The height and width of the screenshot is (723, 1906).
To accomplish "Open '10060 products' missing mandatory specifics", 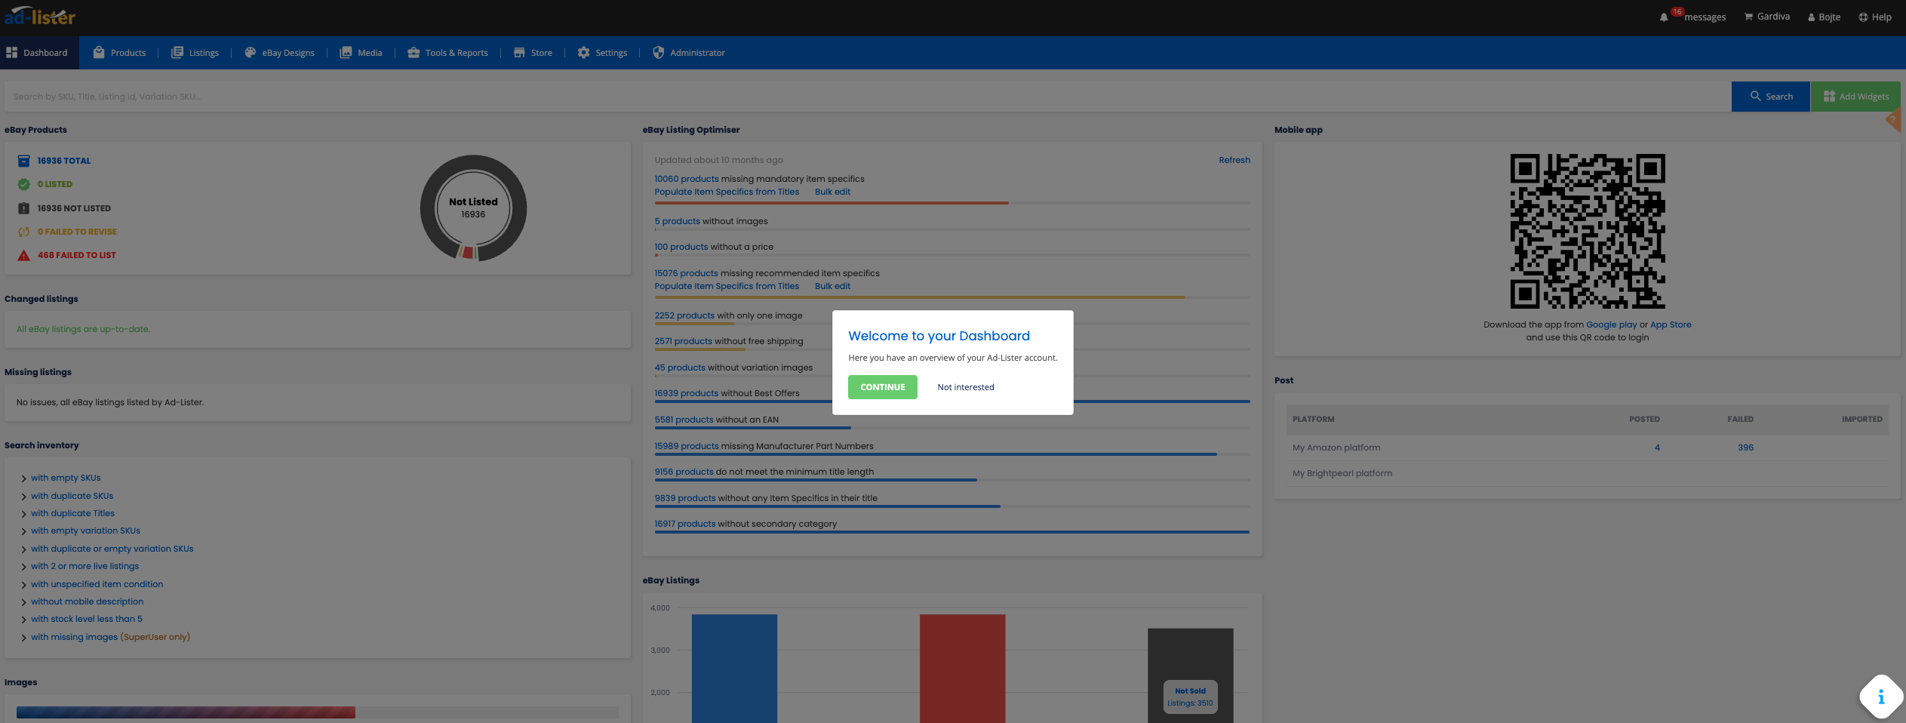I will [x=687, y=179].
